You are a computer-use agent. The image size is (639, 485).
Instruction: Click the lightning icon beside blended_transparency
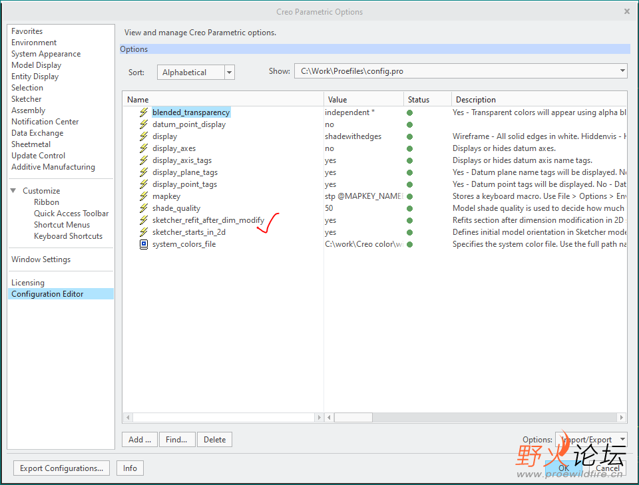click(144, 112)
